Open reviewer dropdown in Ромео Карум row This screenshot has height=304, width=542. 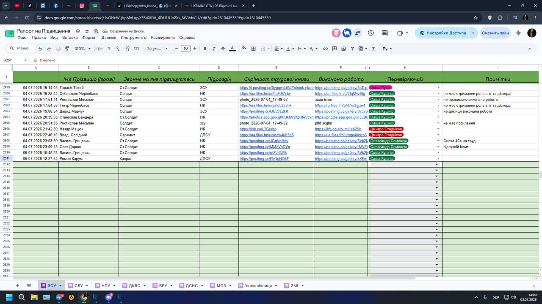pyautogui.click(x=439, y=158)
